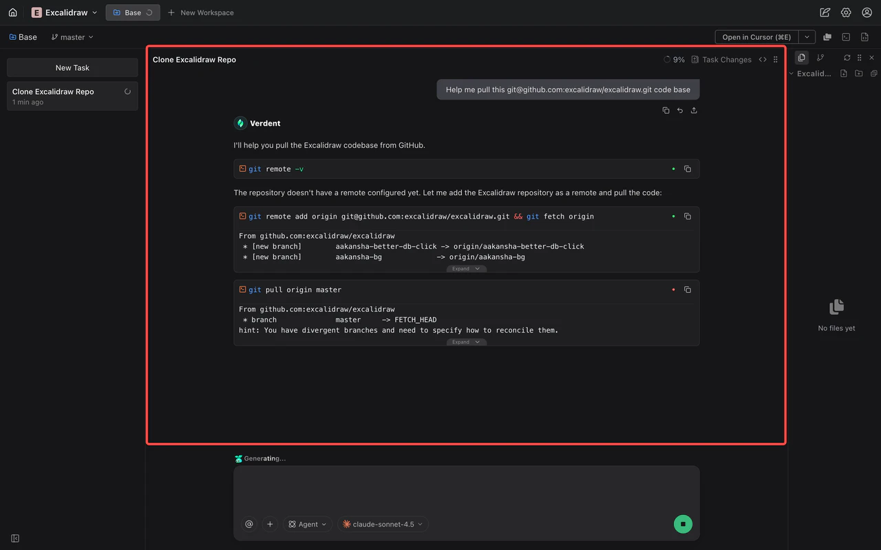
Task: Create a new file in explorer
Action: [844, 74]
